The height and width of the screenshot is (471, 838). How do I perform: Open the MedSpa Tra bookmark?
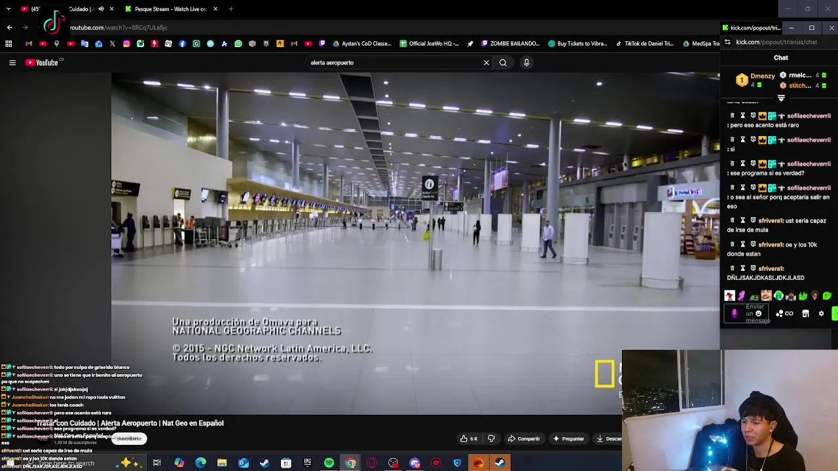click(x=701, y=44)
